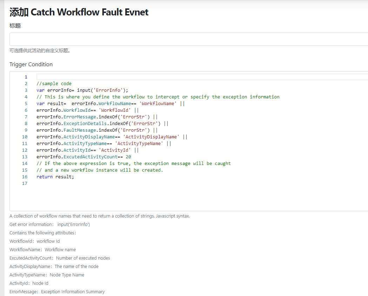Viewport: 368px width, 296px height.
Task: Click the line 'var errorInfo= input('ErrorInfo');'
Action: (82, 90)
